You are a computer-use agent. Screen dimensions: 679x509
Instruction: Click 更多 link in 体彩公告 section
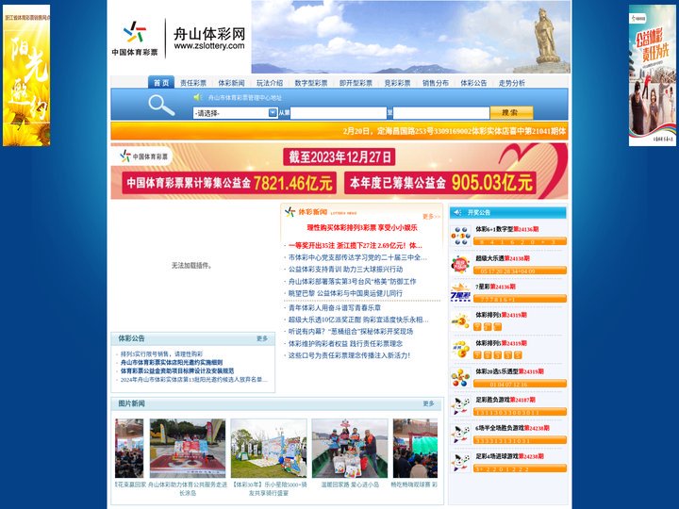(262, 338)
